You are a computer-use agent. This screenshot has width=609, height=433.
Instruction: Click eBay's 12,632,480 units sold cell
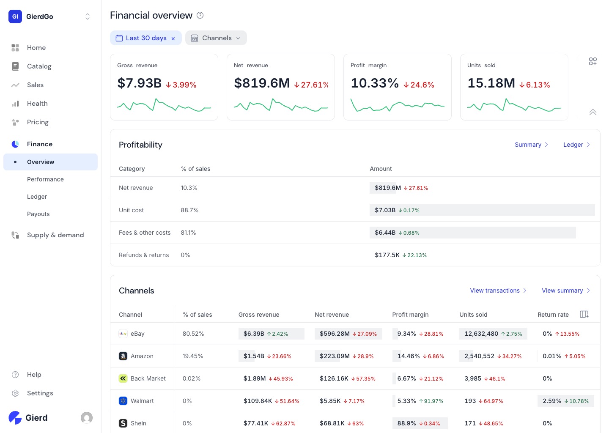point(494,334)
